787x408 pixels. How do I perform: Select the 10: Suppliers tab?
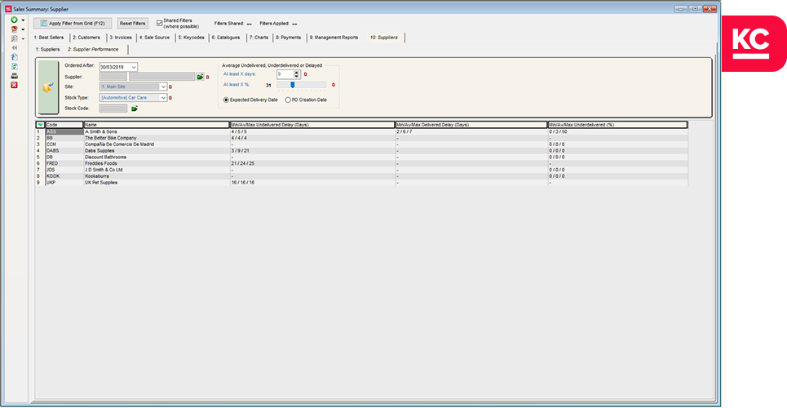click(x=384, y=38)
